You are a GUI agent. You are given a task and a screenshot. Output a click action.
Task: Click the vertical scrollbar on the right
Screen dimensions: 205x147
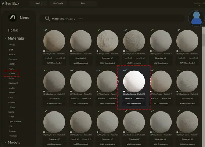point(203,37)
